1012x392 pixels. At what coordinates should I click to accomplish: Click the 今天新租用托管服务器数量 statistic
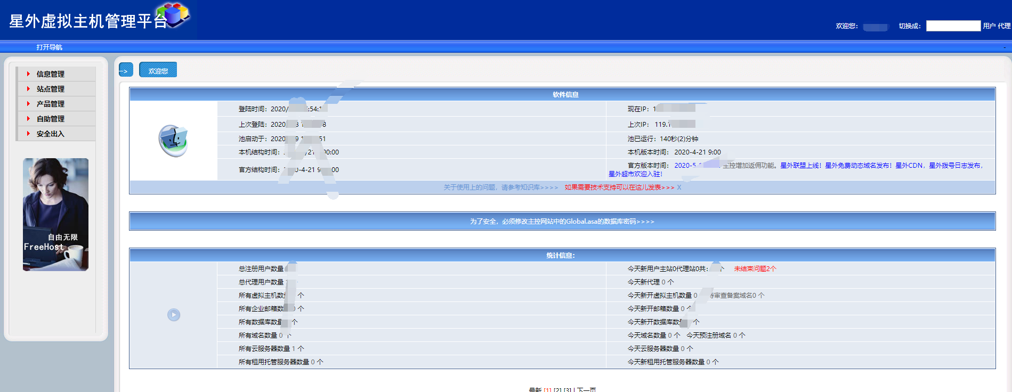(673, 362)
